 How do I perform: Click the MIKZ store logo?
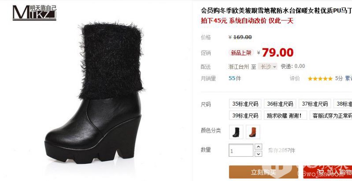pos(34,13)
